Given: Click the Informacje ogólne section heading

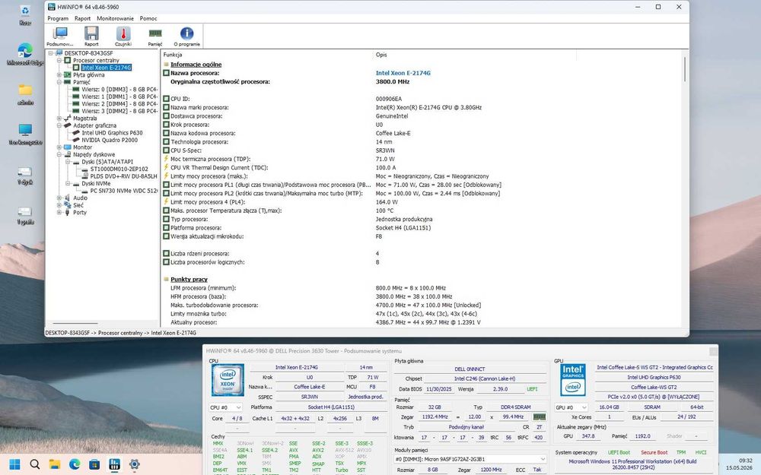Looking at the screenshot, I should (196, 65).
